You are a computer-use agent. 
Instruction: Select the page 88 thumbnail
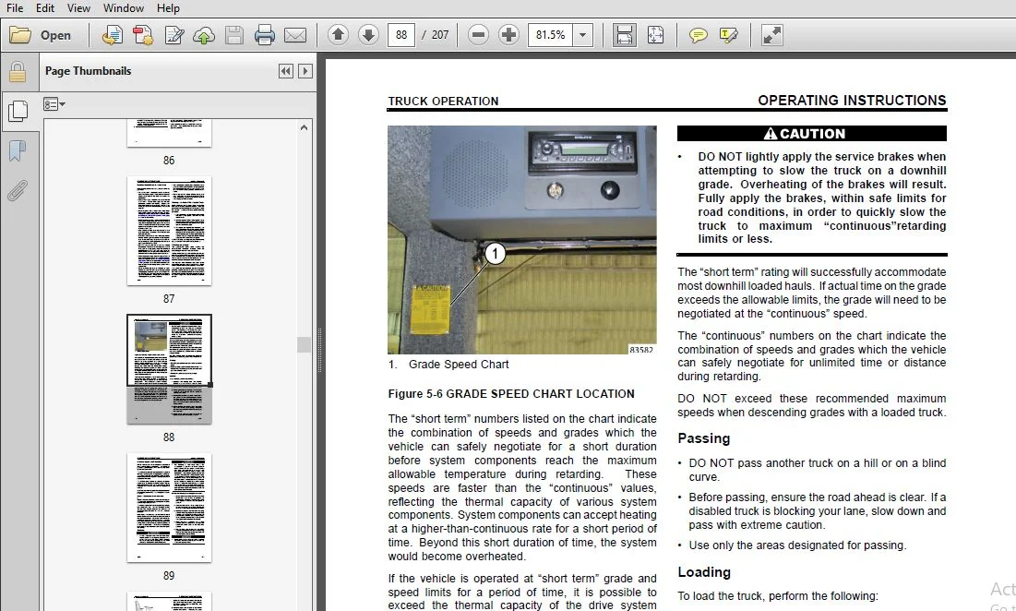tap(169, 369)
